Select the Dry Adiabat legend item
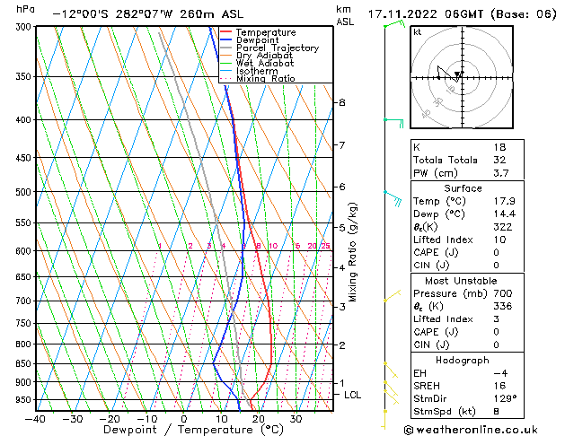 tap(265, 56)
